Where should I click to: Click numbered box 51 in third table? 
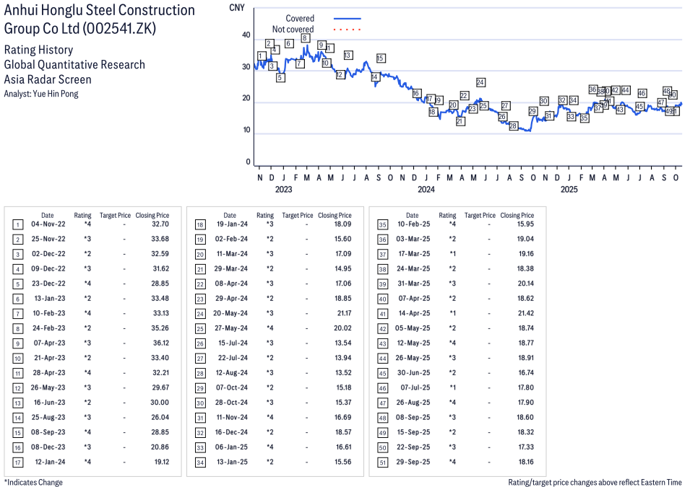383,462
